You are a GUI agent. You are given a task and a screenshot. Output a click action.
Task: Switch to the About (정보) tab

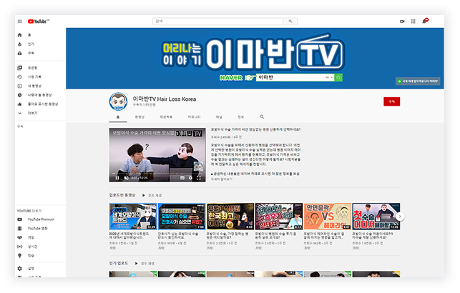click(241, 117)
